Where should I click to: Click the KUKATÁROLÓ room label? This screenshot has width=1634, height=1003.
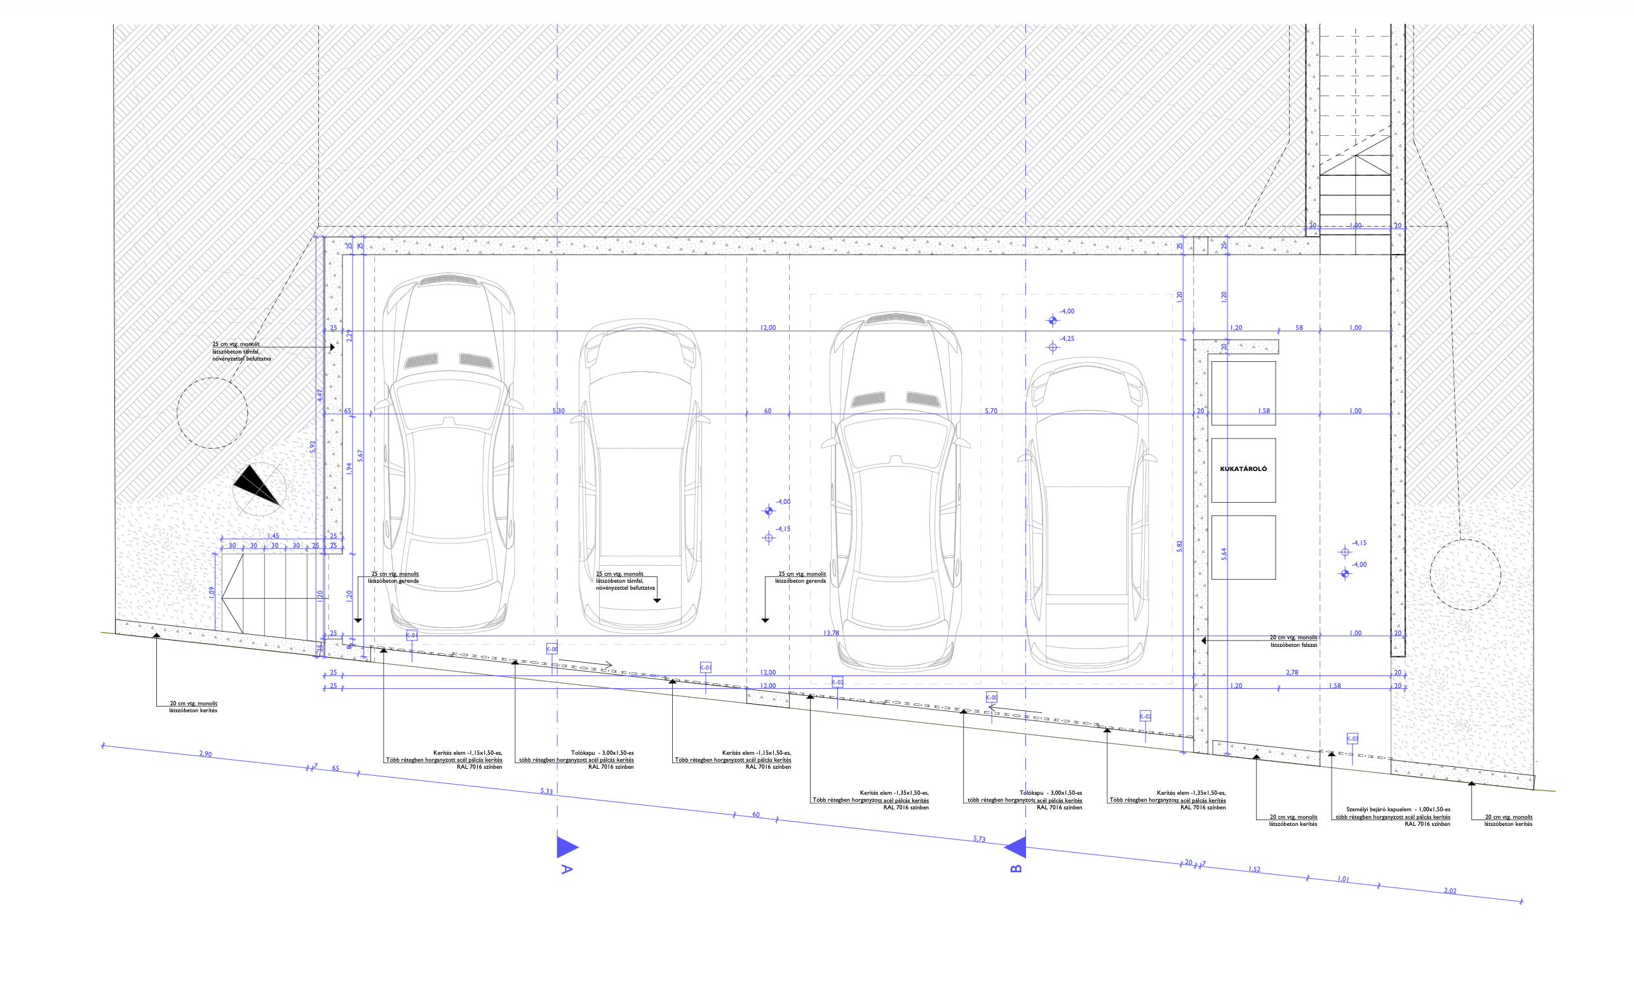click(x=1243, y=469)
